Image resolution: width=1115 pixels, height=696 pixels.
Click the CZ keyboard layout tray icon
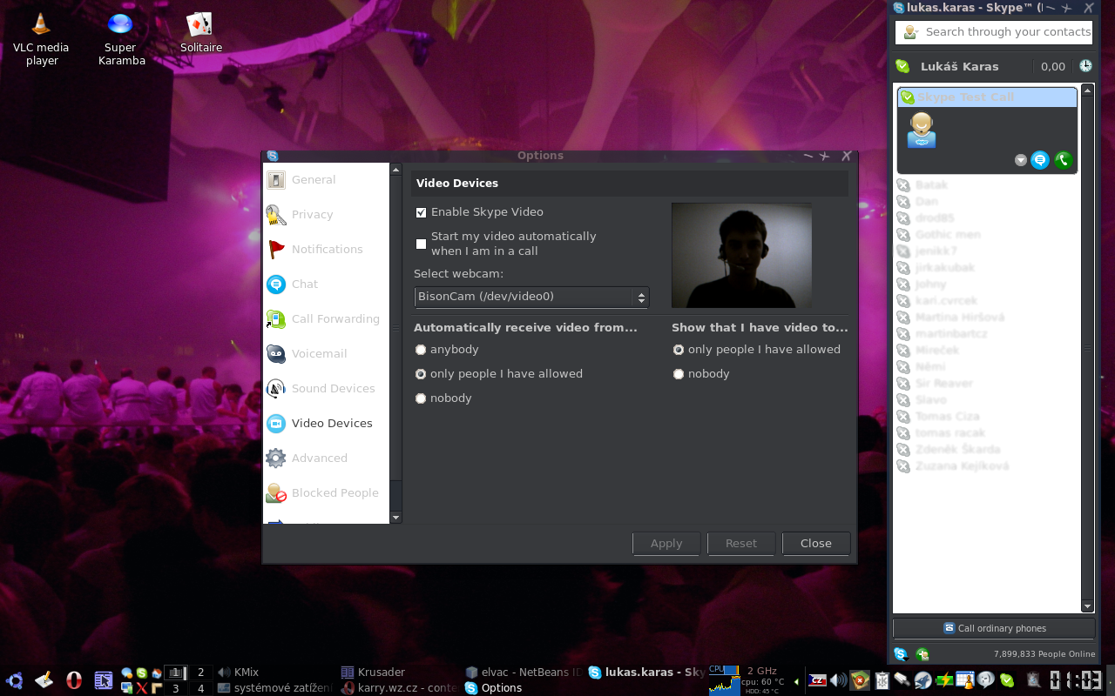point(817,680)
